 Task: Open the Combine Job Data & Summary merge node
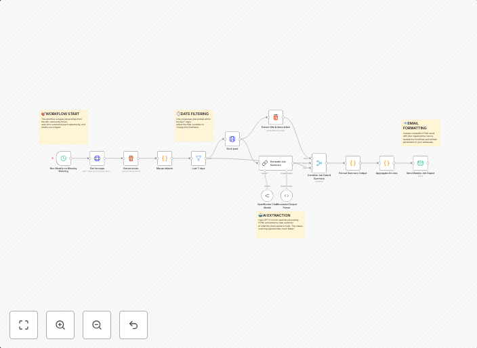(x=319, y=163)
